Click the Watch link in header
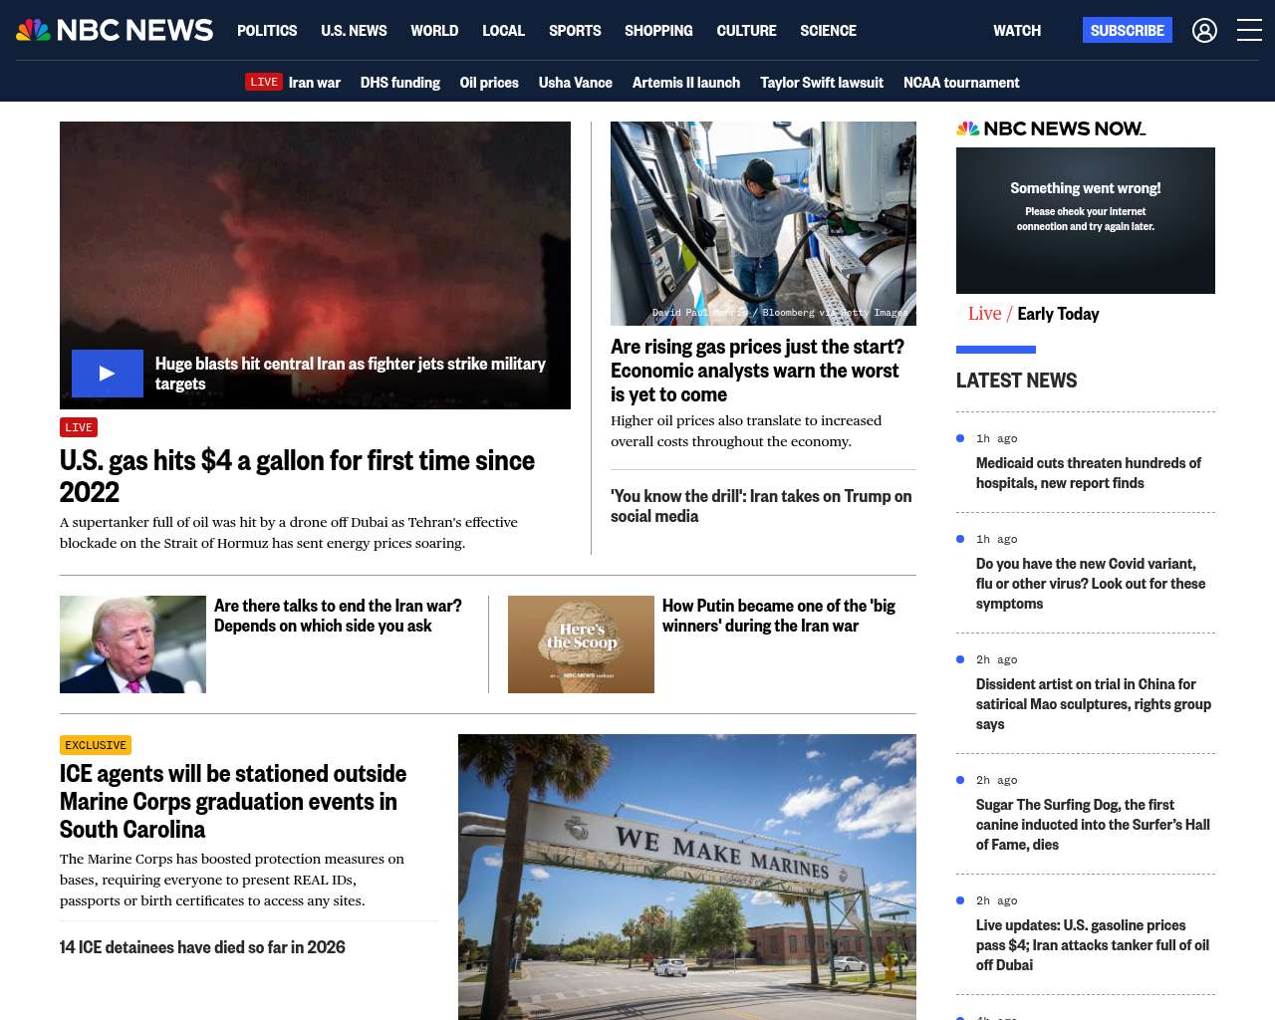The width and height of the screenshot is (1275, 1020). 1017,31
